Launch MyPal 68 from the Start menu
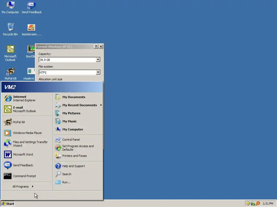 [x=27, y=122]
